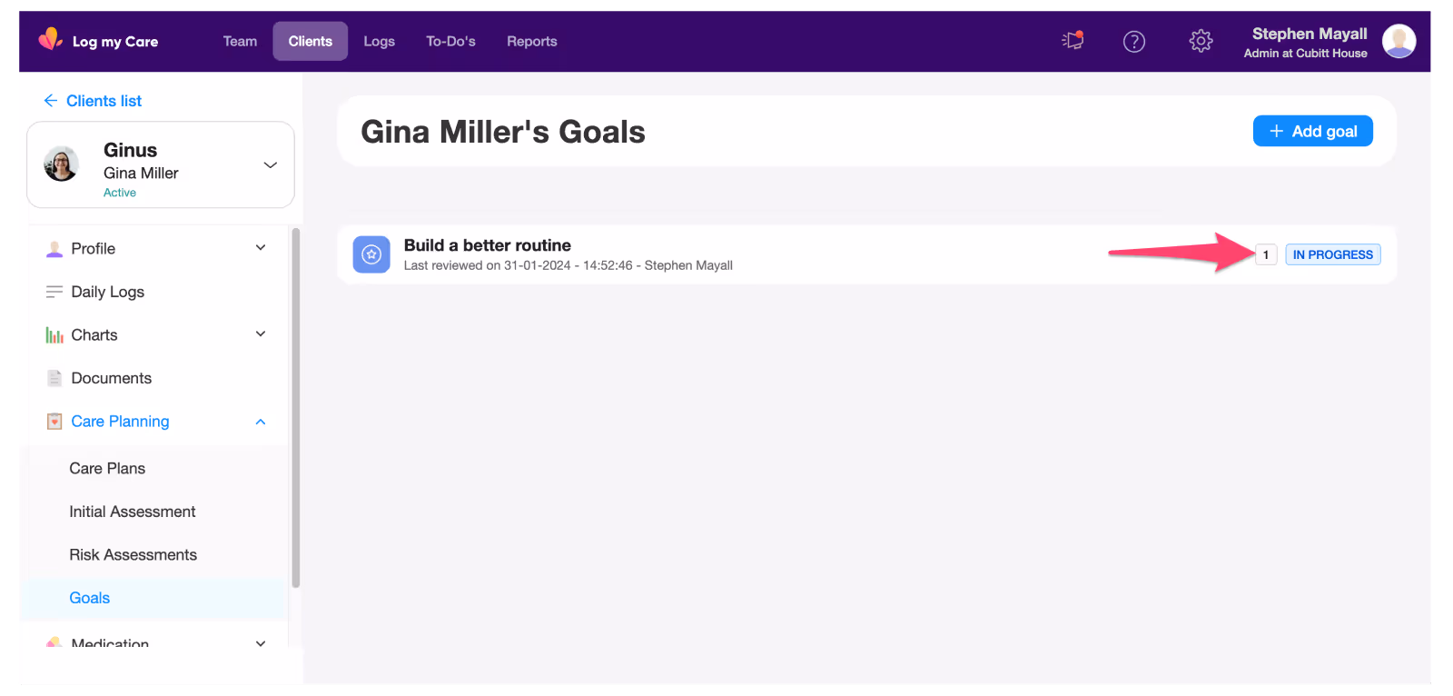
Task: Click Stephen Mayall's profile avatar
Action: pos(1399,41)
